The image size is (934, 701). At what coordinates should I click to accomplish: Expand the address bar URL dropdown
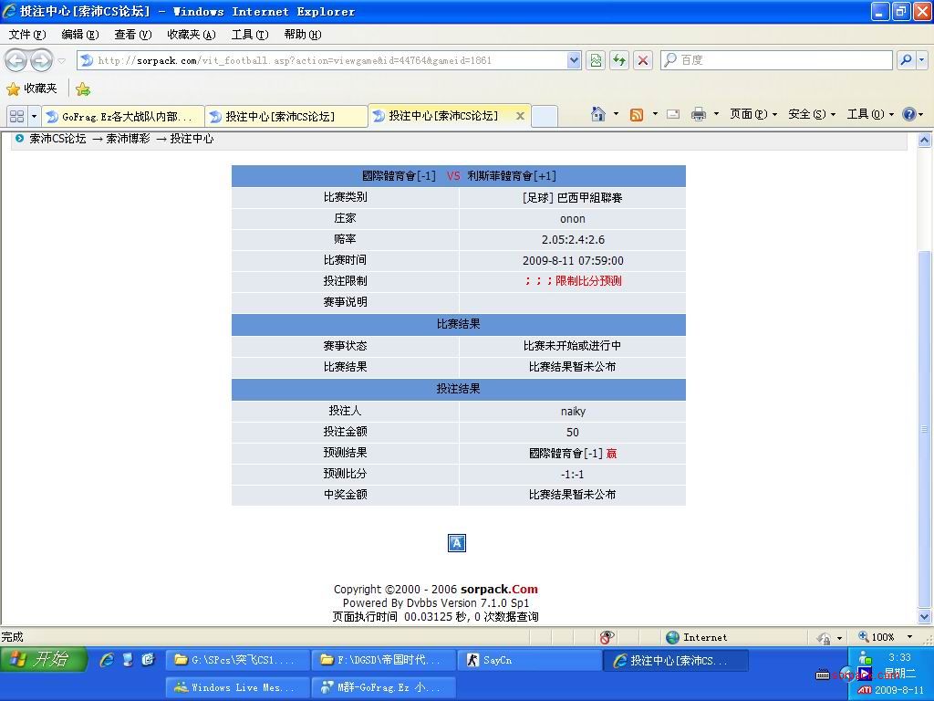[574, 60]
